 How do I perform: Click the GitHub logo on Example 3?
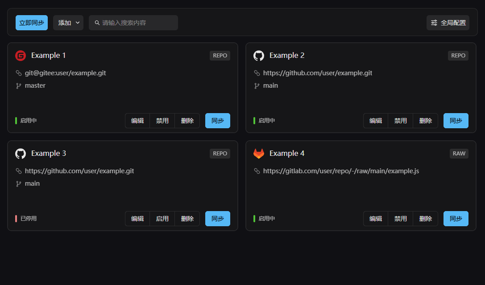(x=21, y=154)
